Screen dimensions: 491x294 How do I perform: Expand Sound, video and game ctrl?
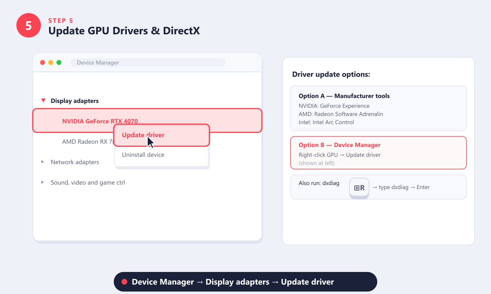43,182
